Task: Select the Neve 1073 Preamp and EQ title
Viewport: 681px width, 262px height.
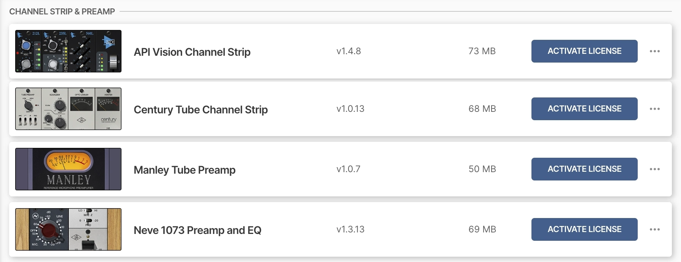Action: 197,230
